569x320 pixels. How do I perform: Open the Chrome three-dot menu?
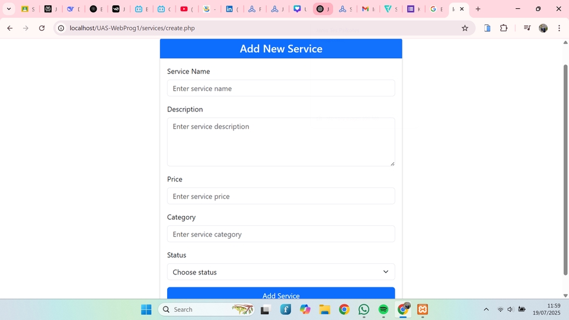pos(559,28)
